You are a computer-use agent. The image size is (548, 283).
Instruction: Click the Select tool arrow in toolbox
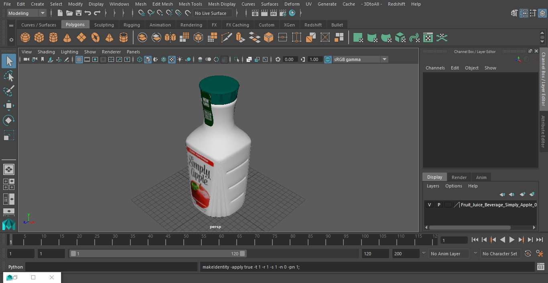click(9, 61)
